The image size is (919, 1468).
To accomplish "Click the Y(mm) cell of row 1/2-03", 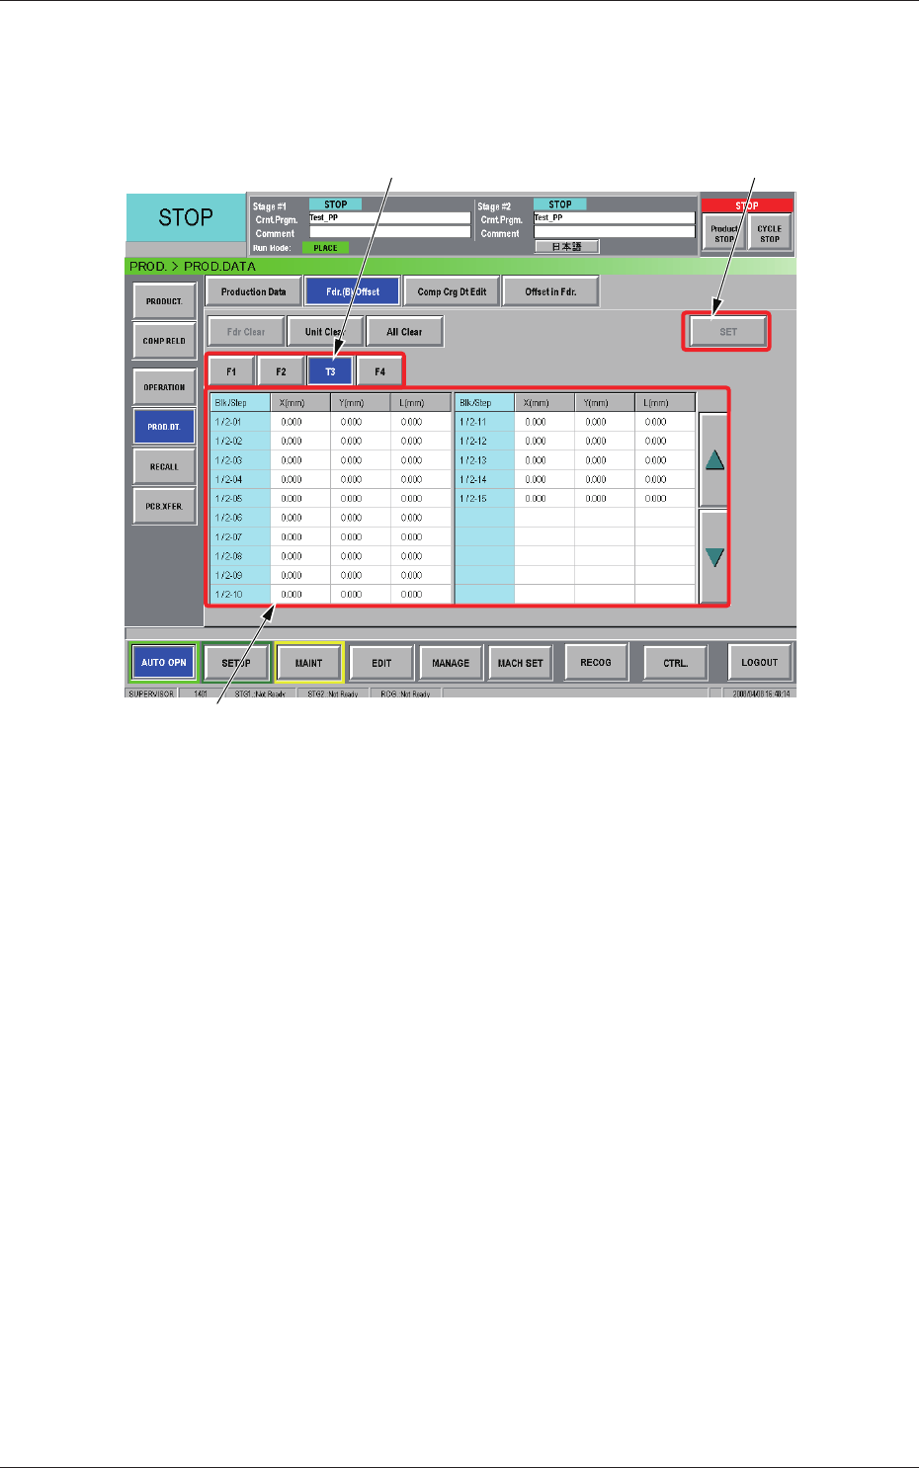I will coord(361,460).
